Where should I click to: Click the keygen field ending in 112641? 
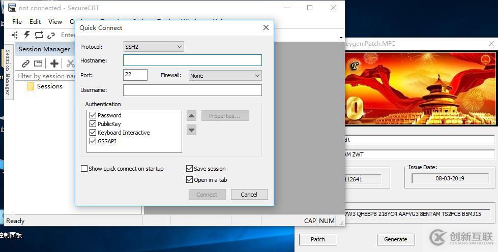coord(363,179)
